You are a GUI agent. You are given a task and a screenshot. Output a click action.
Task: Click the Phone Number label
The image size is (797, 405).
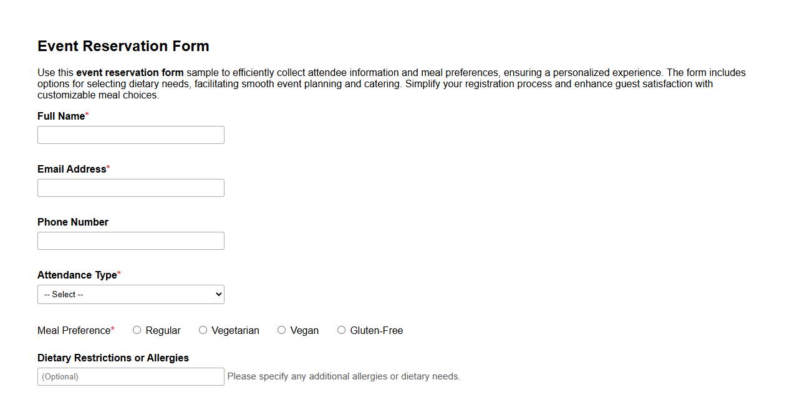click(72, 222)
